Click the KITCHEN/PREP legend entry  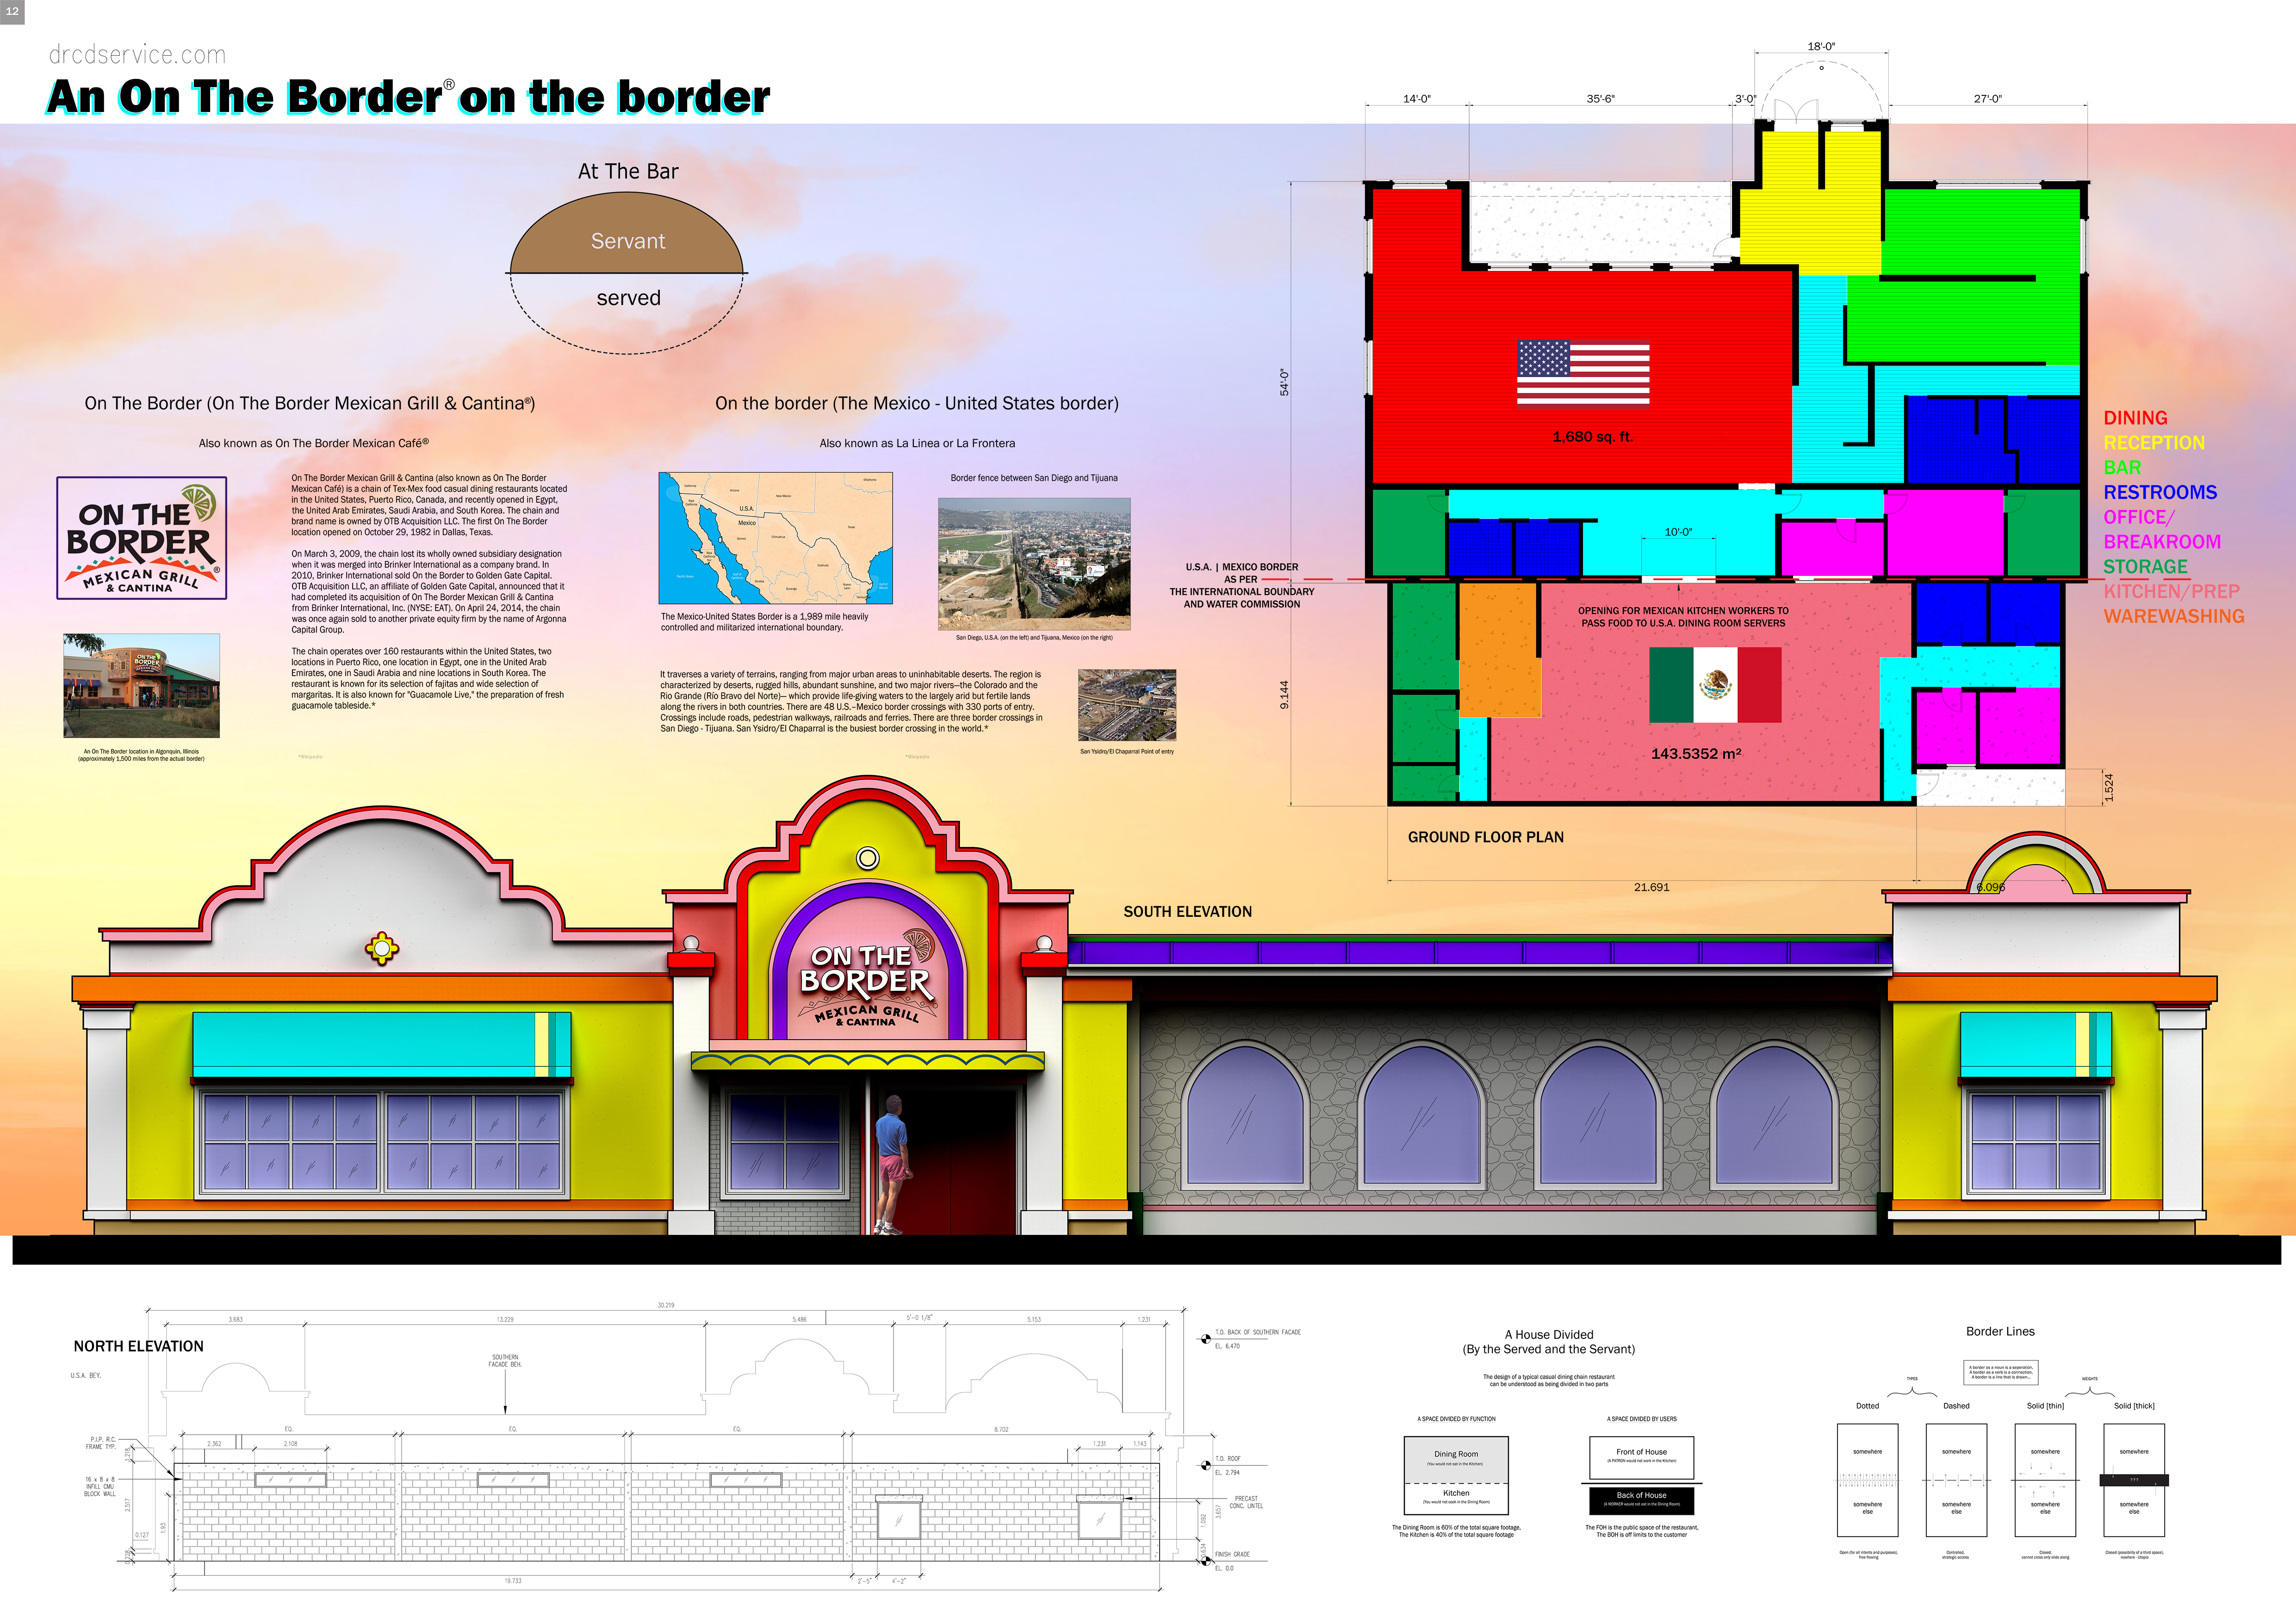[2171, 592]
